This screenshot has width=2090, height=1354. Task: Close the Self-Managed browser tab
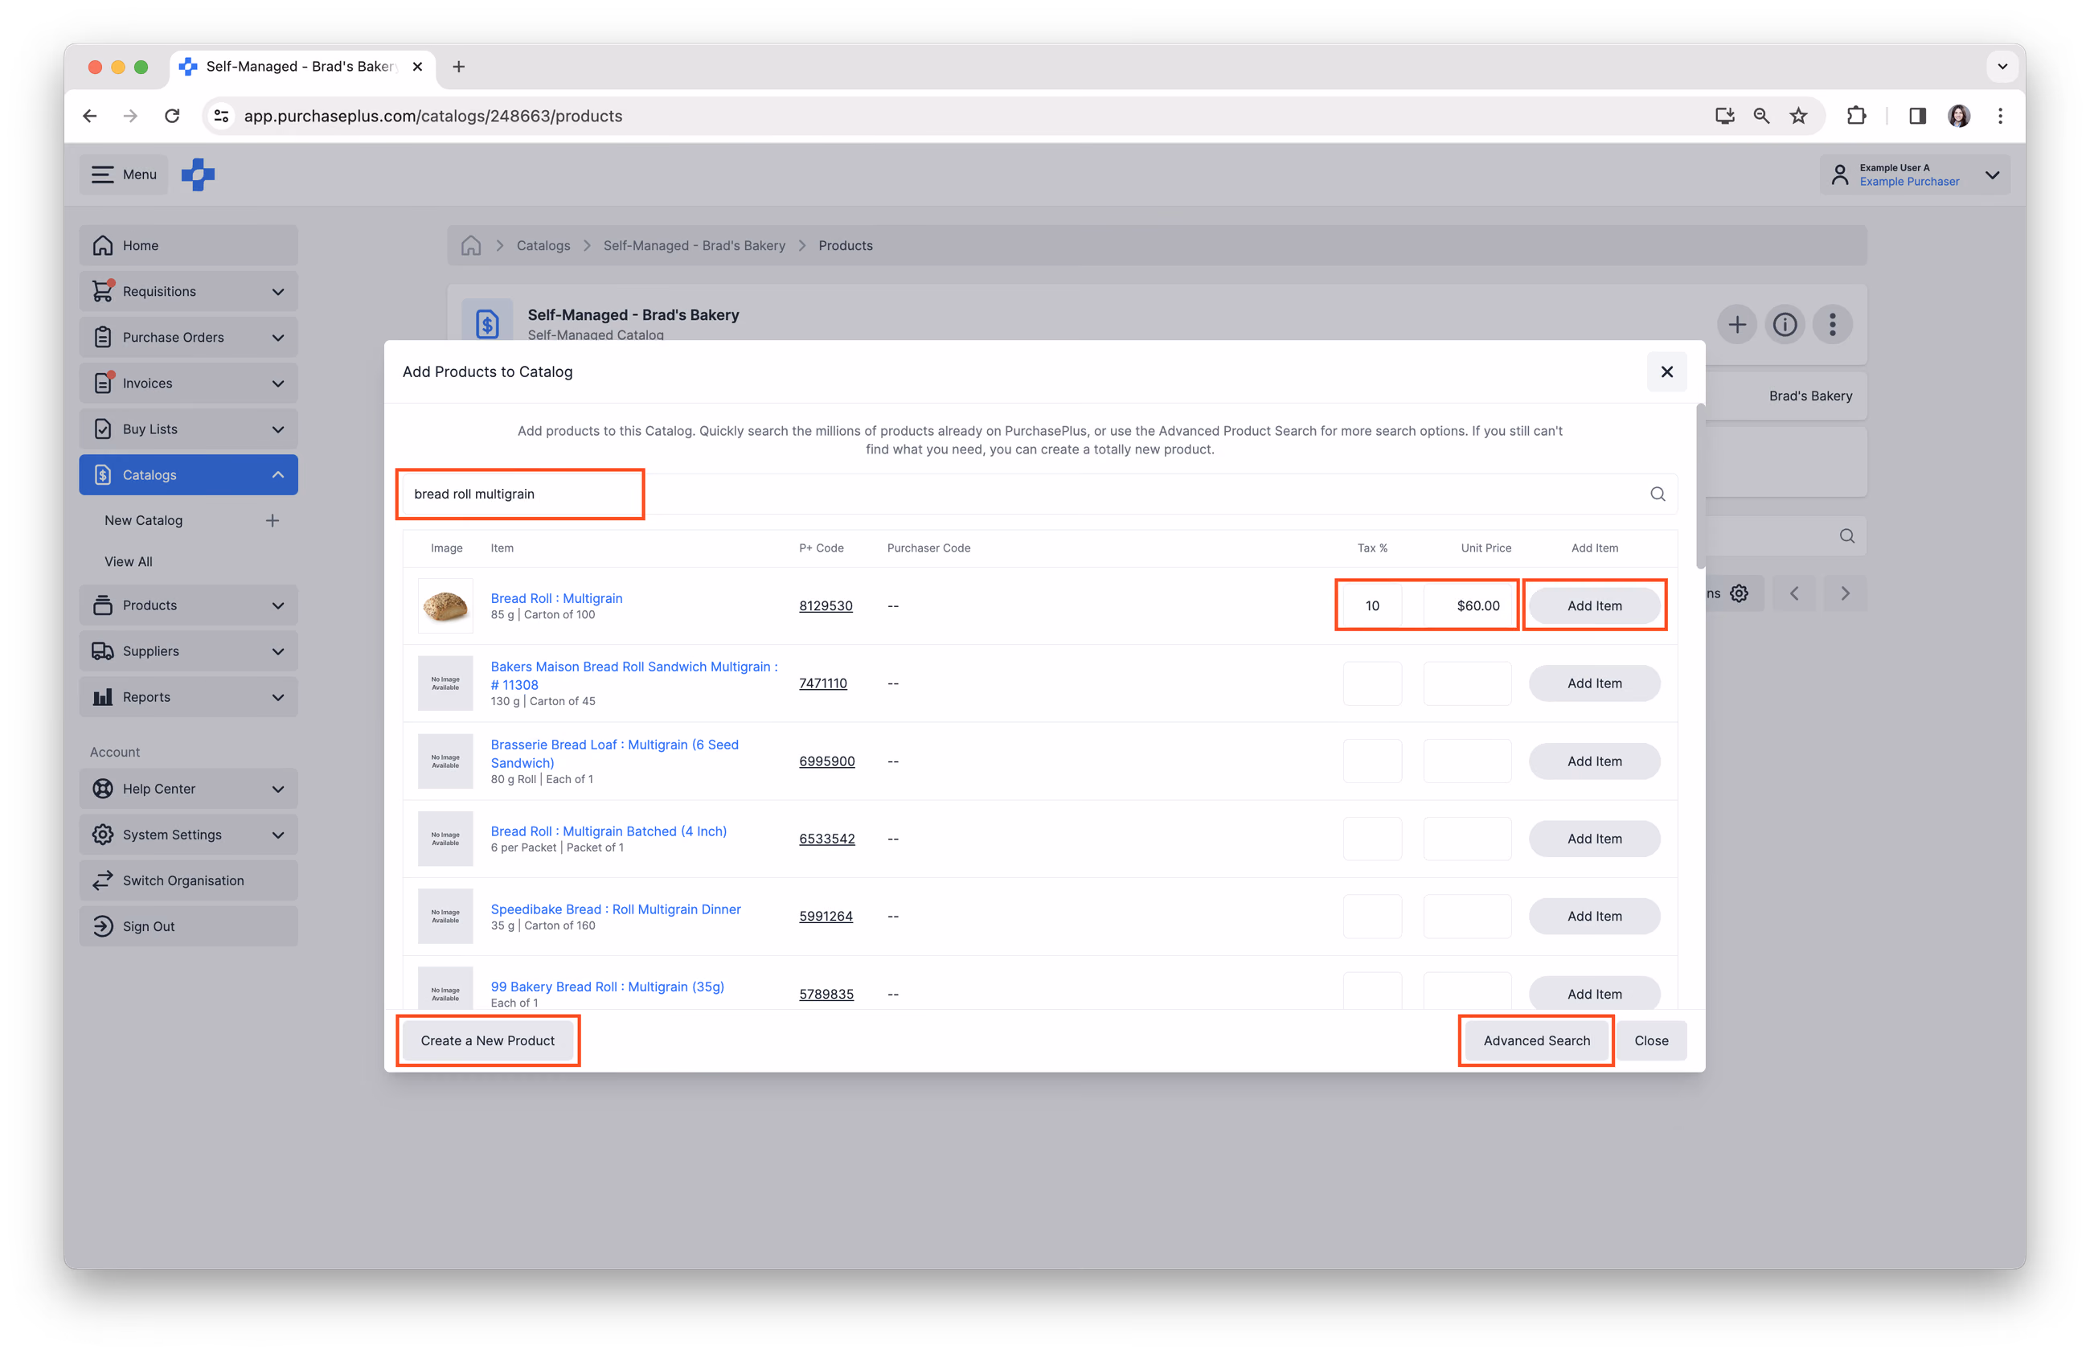tap(417, 67)
